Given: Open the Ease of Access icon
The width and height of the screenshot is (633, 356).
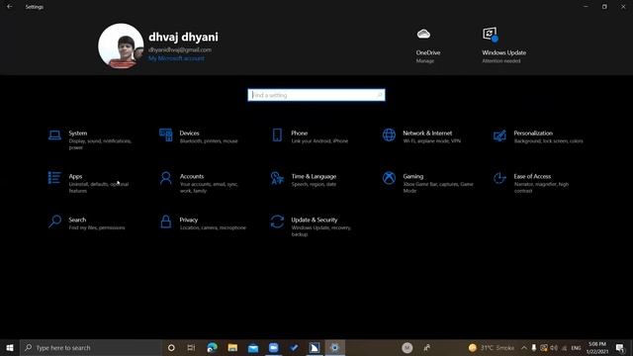Looking at the screenshot, I should 499,178.
